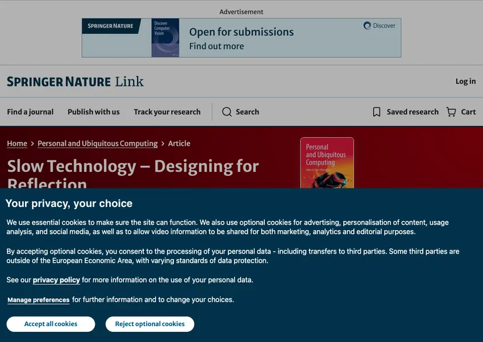
Task: Open the privacy policy link
Action: (x=56, y=280)
